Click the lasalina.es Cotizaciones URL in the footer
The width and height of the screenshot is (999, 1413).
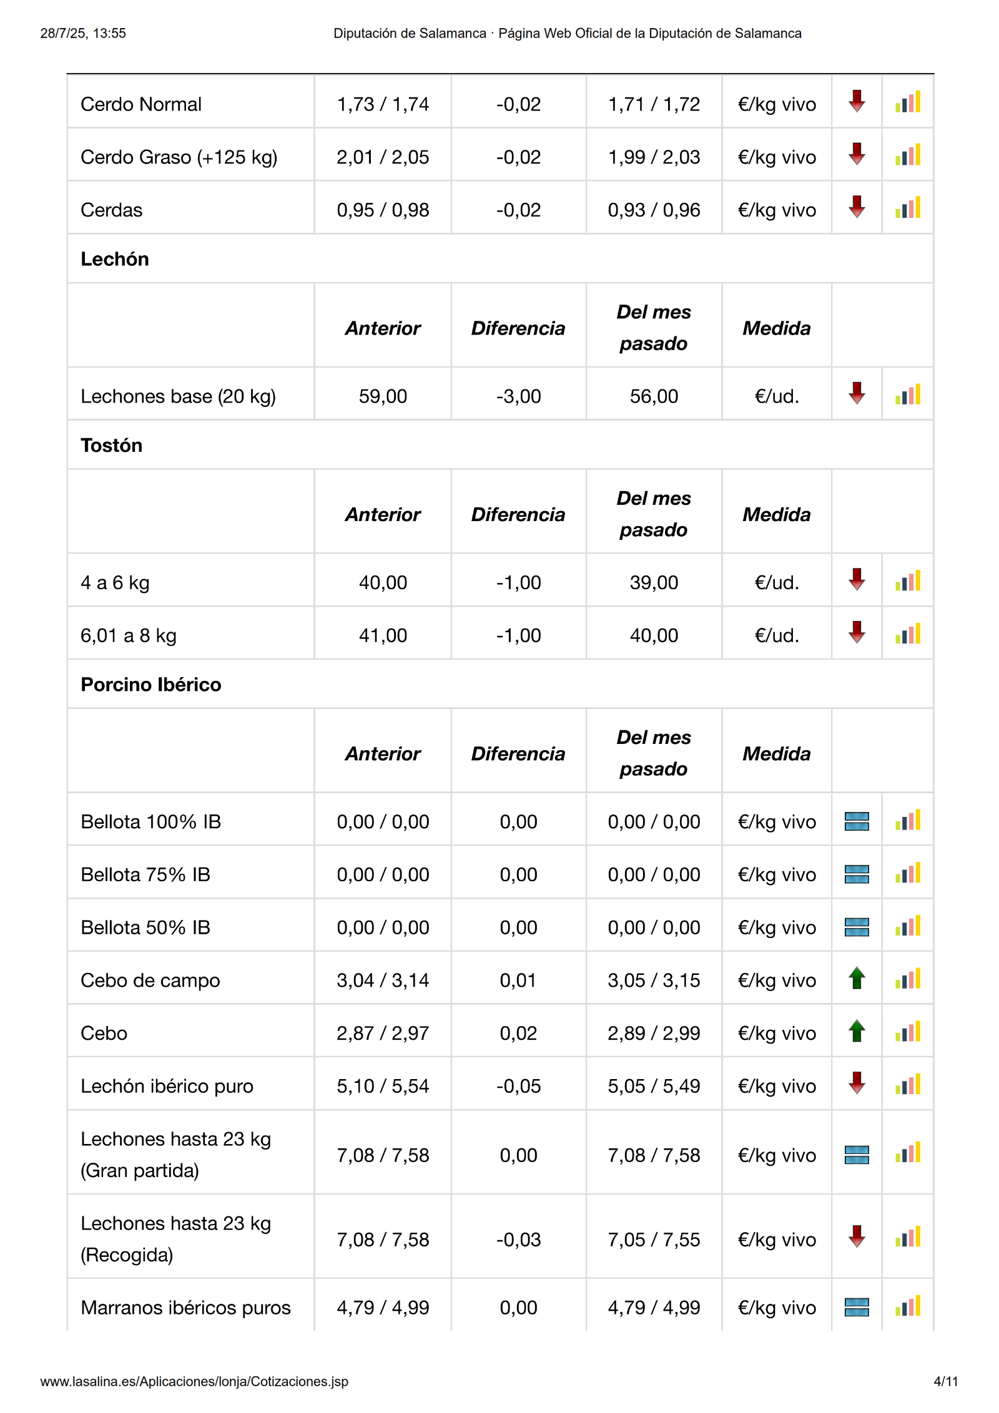point(194,1381)
